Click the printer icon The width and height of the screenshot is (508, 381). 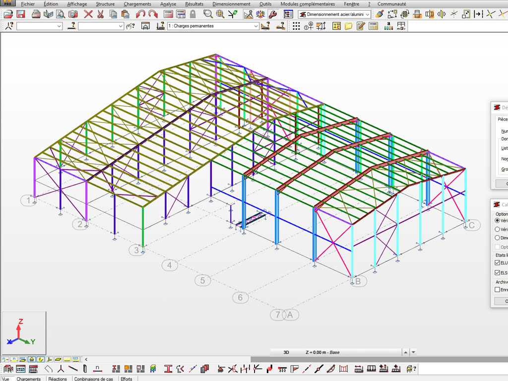point(36,14)
